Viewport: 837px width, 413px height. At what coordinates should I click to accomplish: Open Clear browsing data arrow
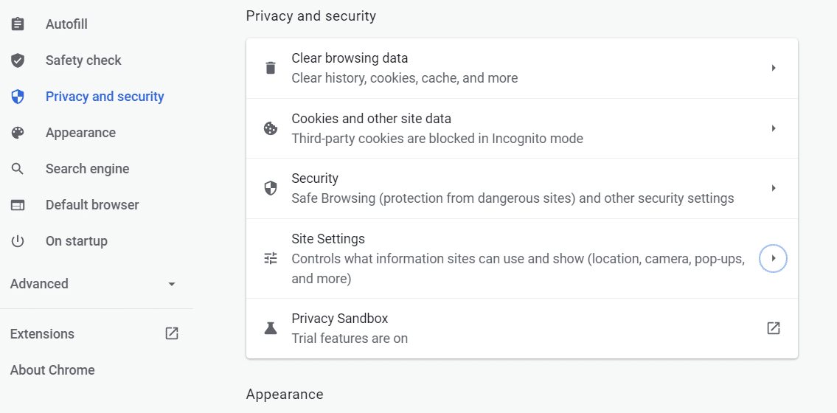tap(774, 68)
